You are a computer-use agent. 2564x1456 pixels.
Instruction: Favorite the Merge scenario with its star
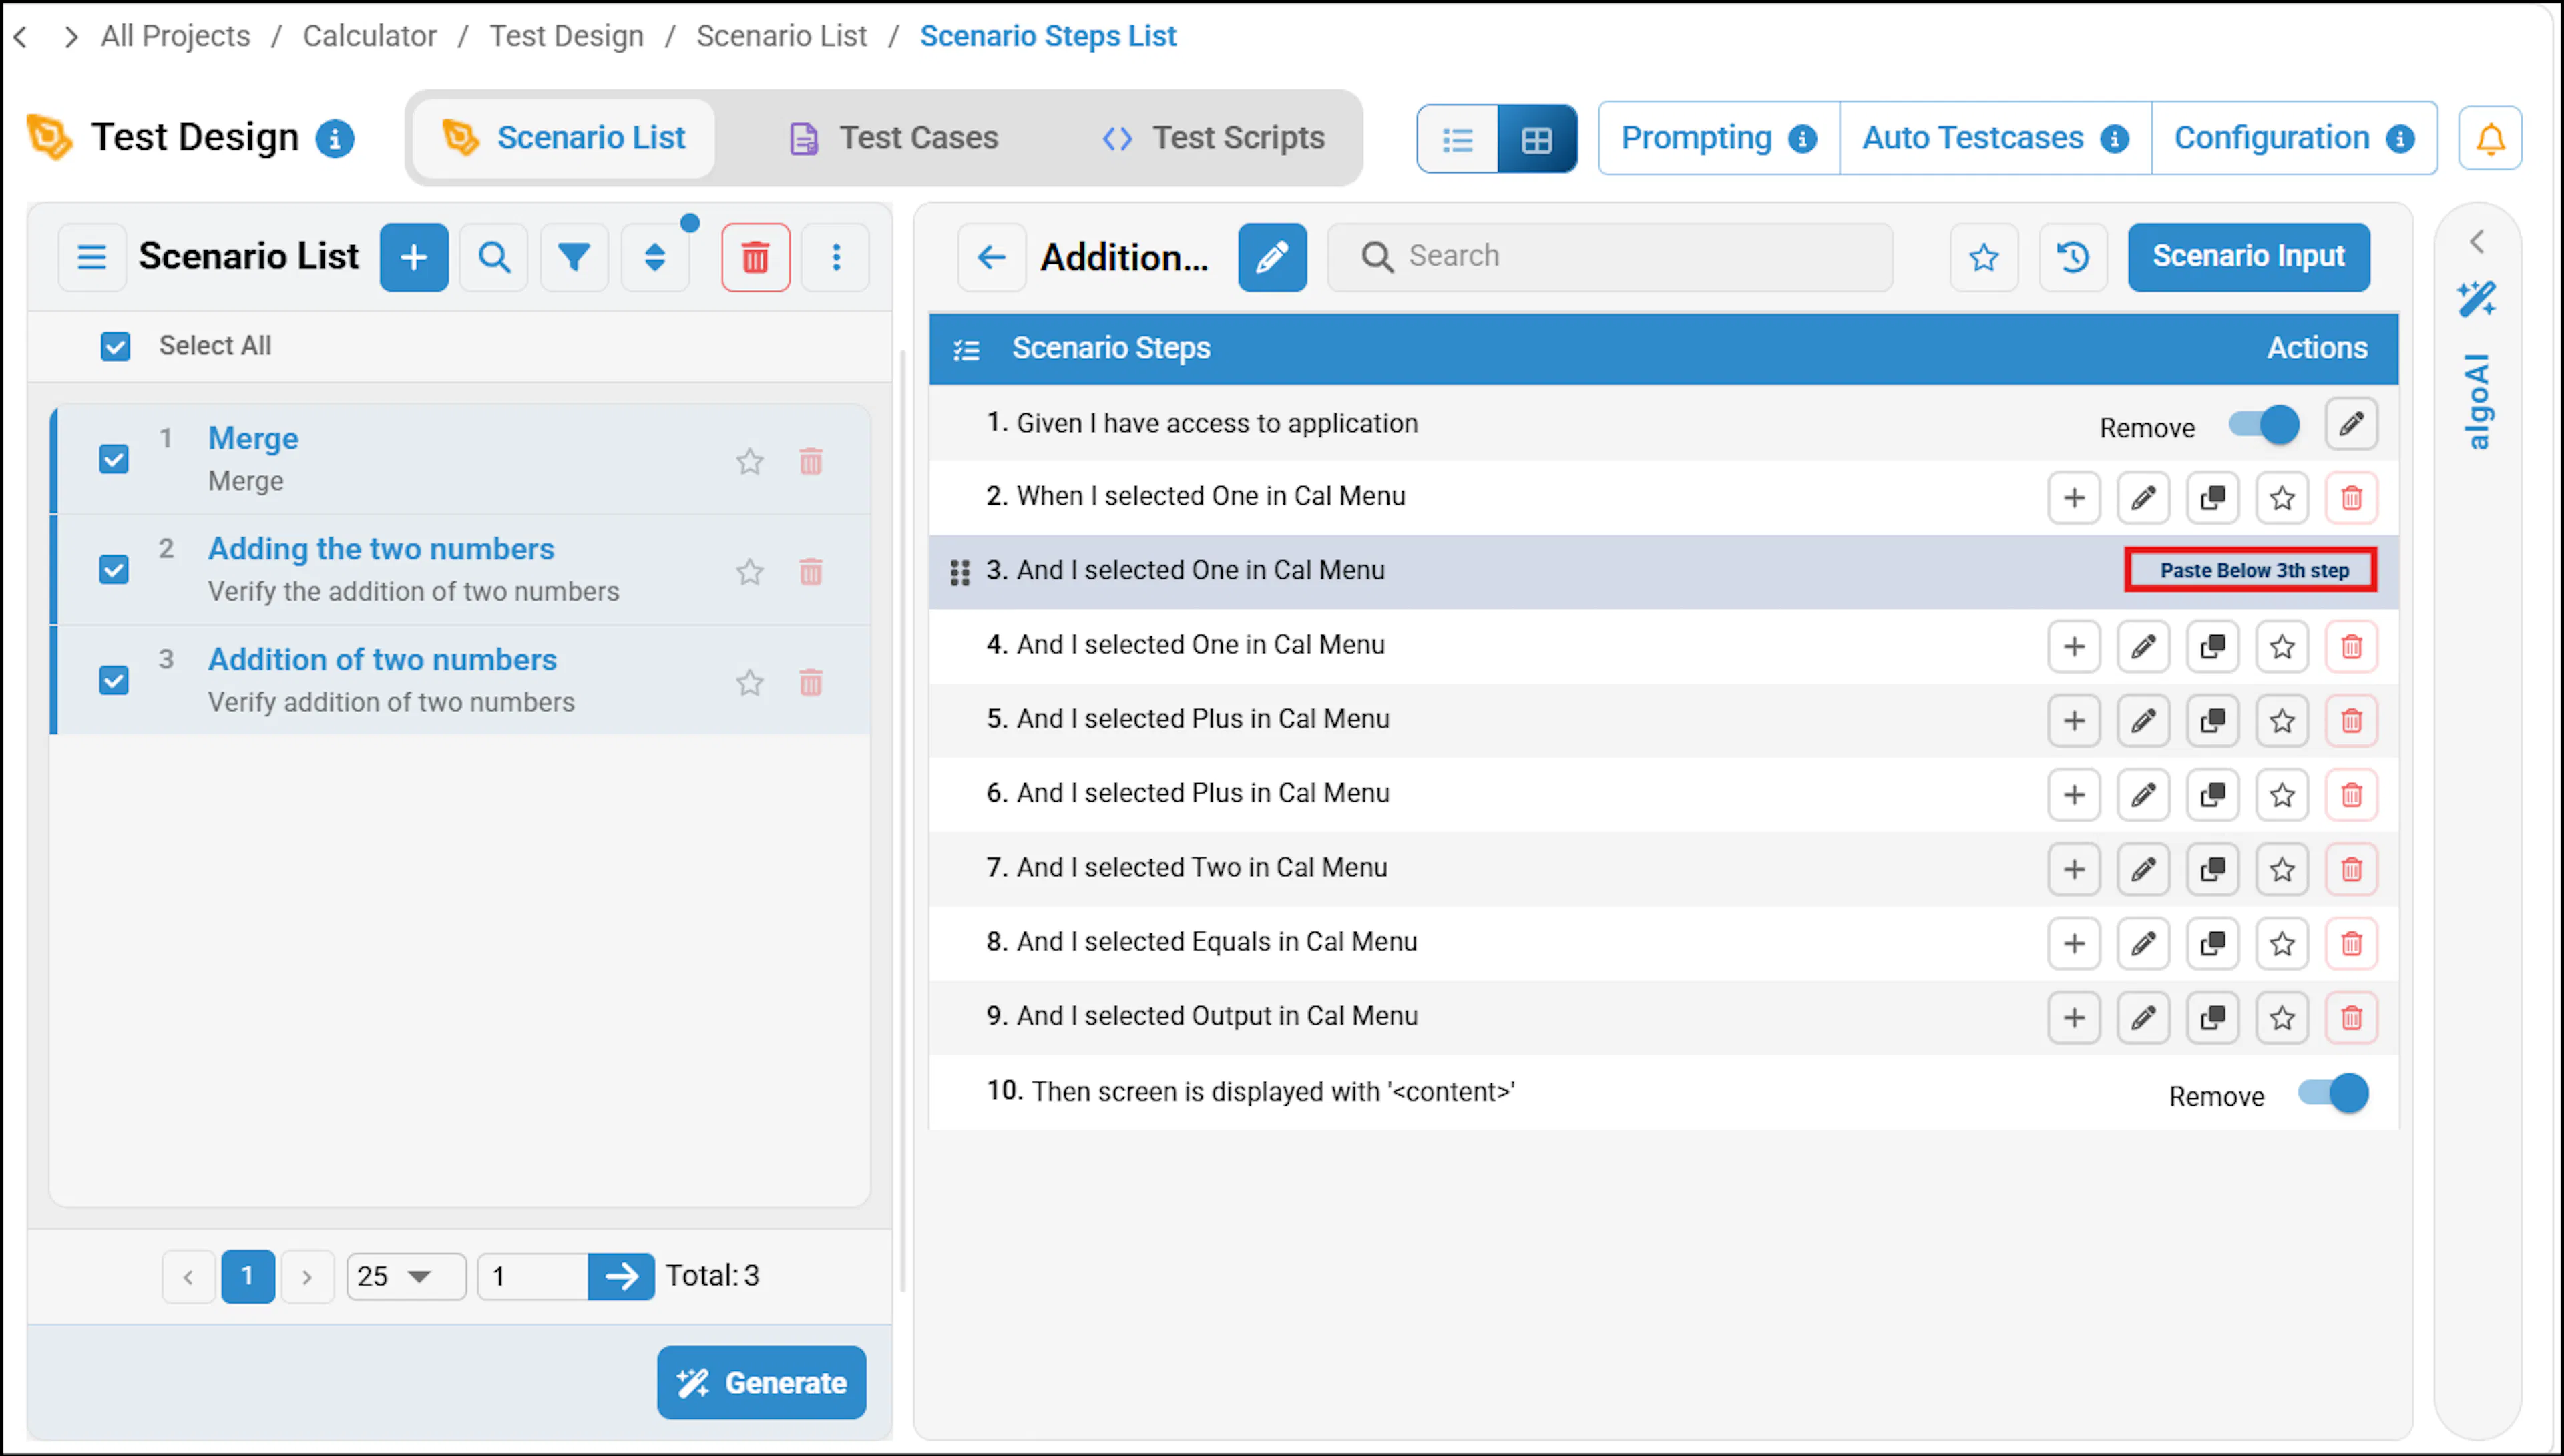click(749, 461)
